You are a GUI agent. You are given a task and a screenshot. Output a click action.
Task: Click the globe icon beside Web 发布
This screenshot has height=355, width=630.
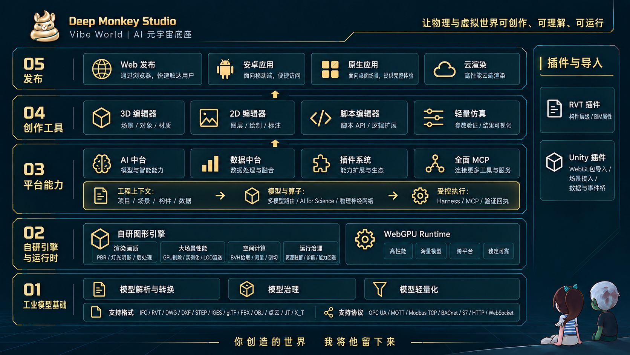[x=102, y=69]
